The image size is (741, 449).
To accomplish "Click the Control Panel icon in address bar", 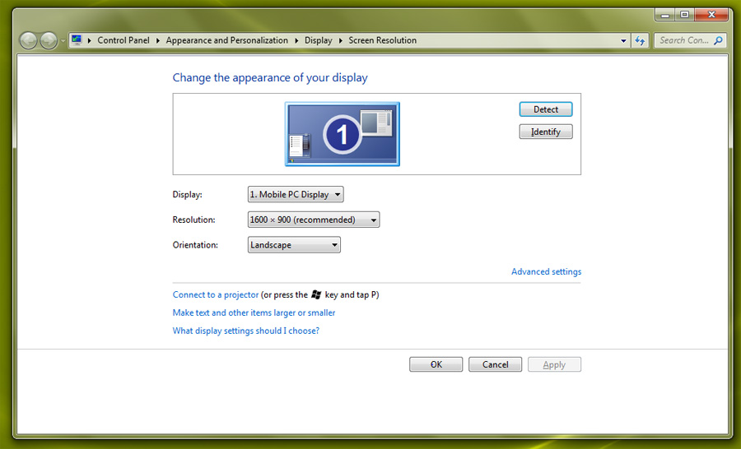I will click(x=77, y=39).
